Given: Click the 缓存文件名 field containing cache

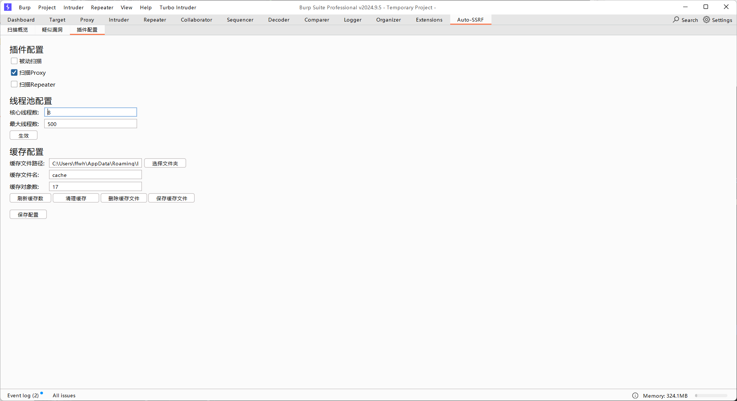Looking at the screenshot, I should pyautogui.click(x=95, y=175).
